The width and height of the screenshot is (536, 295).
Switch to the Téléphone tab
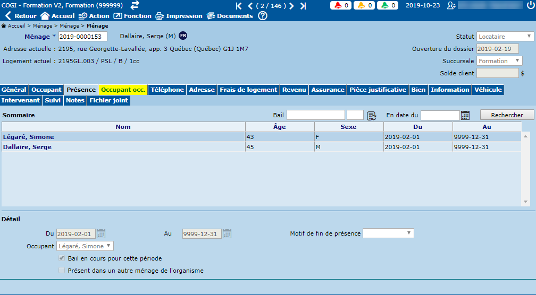167,90
